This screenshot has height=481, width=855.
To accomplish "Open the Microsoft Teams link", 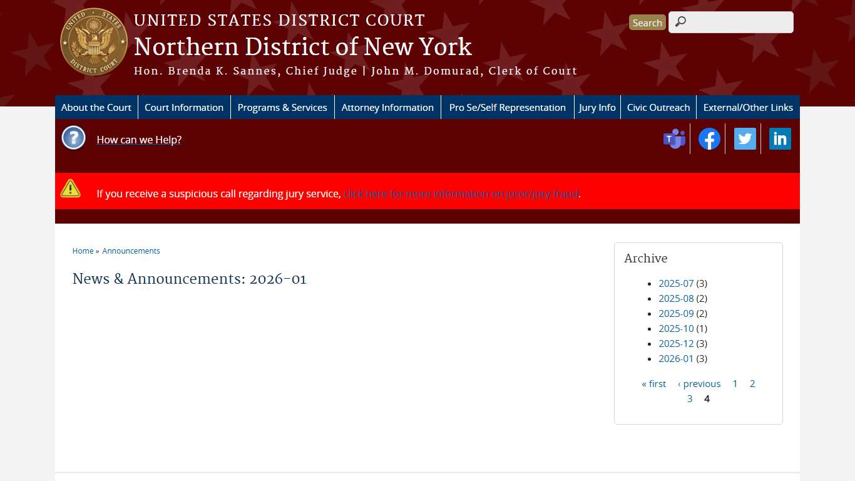I will click(x=674, y=138).
